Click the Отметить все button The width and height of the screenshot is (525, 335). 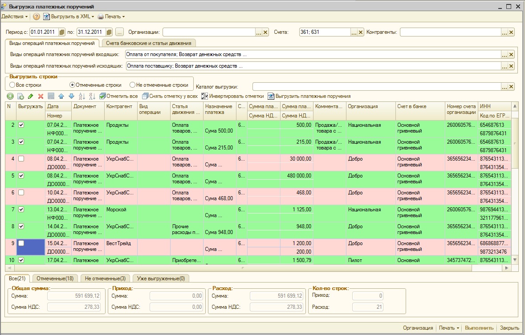click(118, 96)
